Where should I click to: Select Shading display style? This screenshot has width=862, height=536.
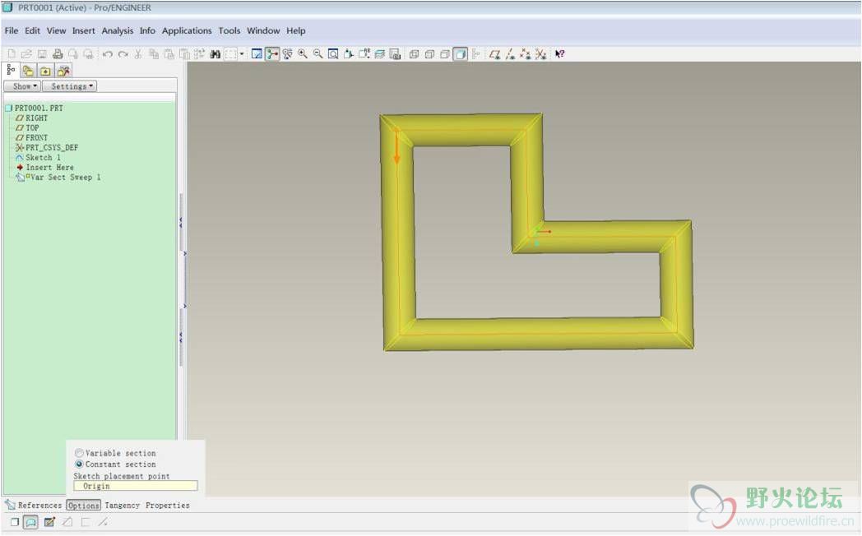coord(461,53)
